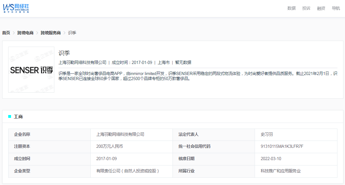Screen dimensions: 345x185
Task: Click the chevron arrow after 首页
Action: click(x=14, y=33)
